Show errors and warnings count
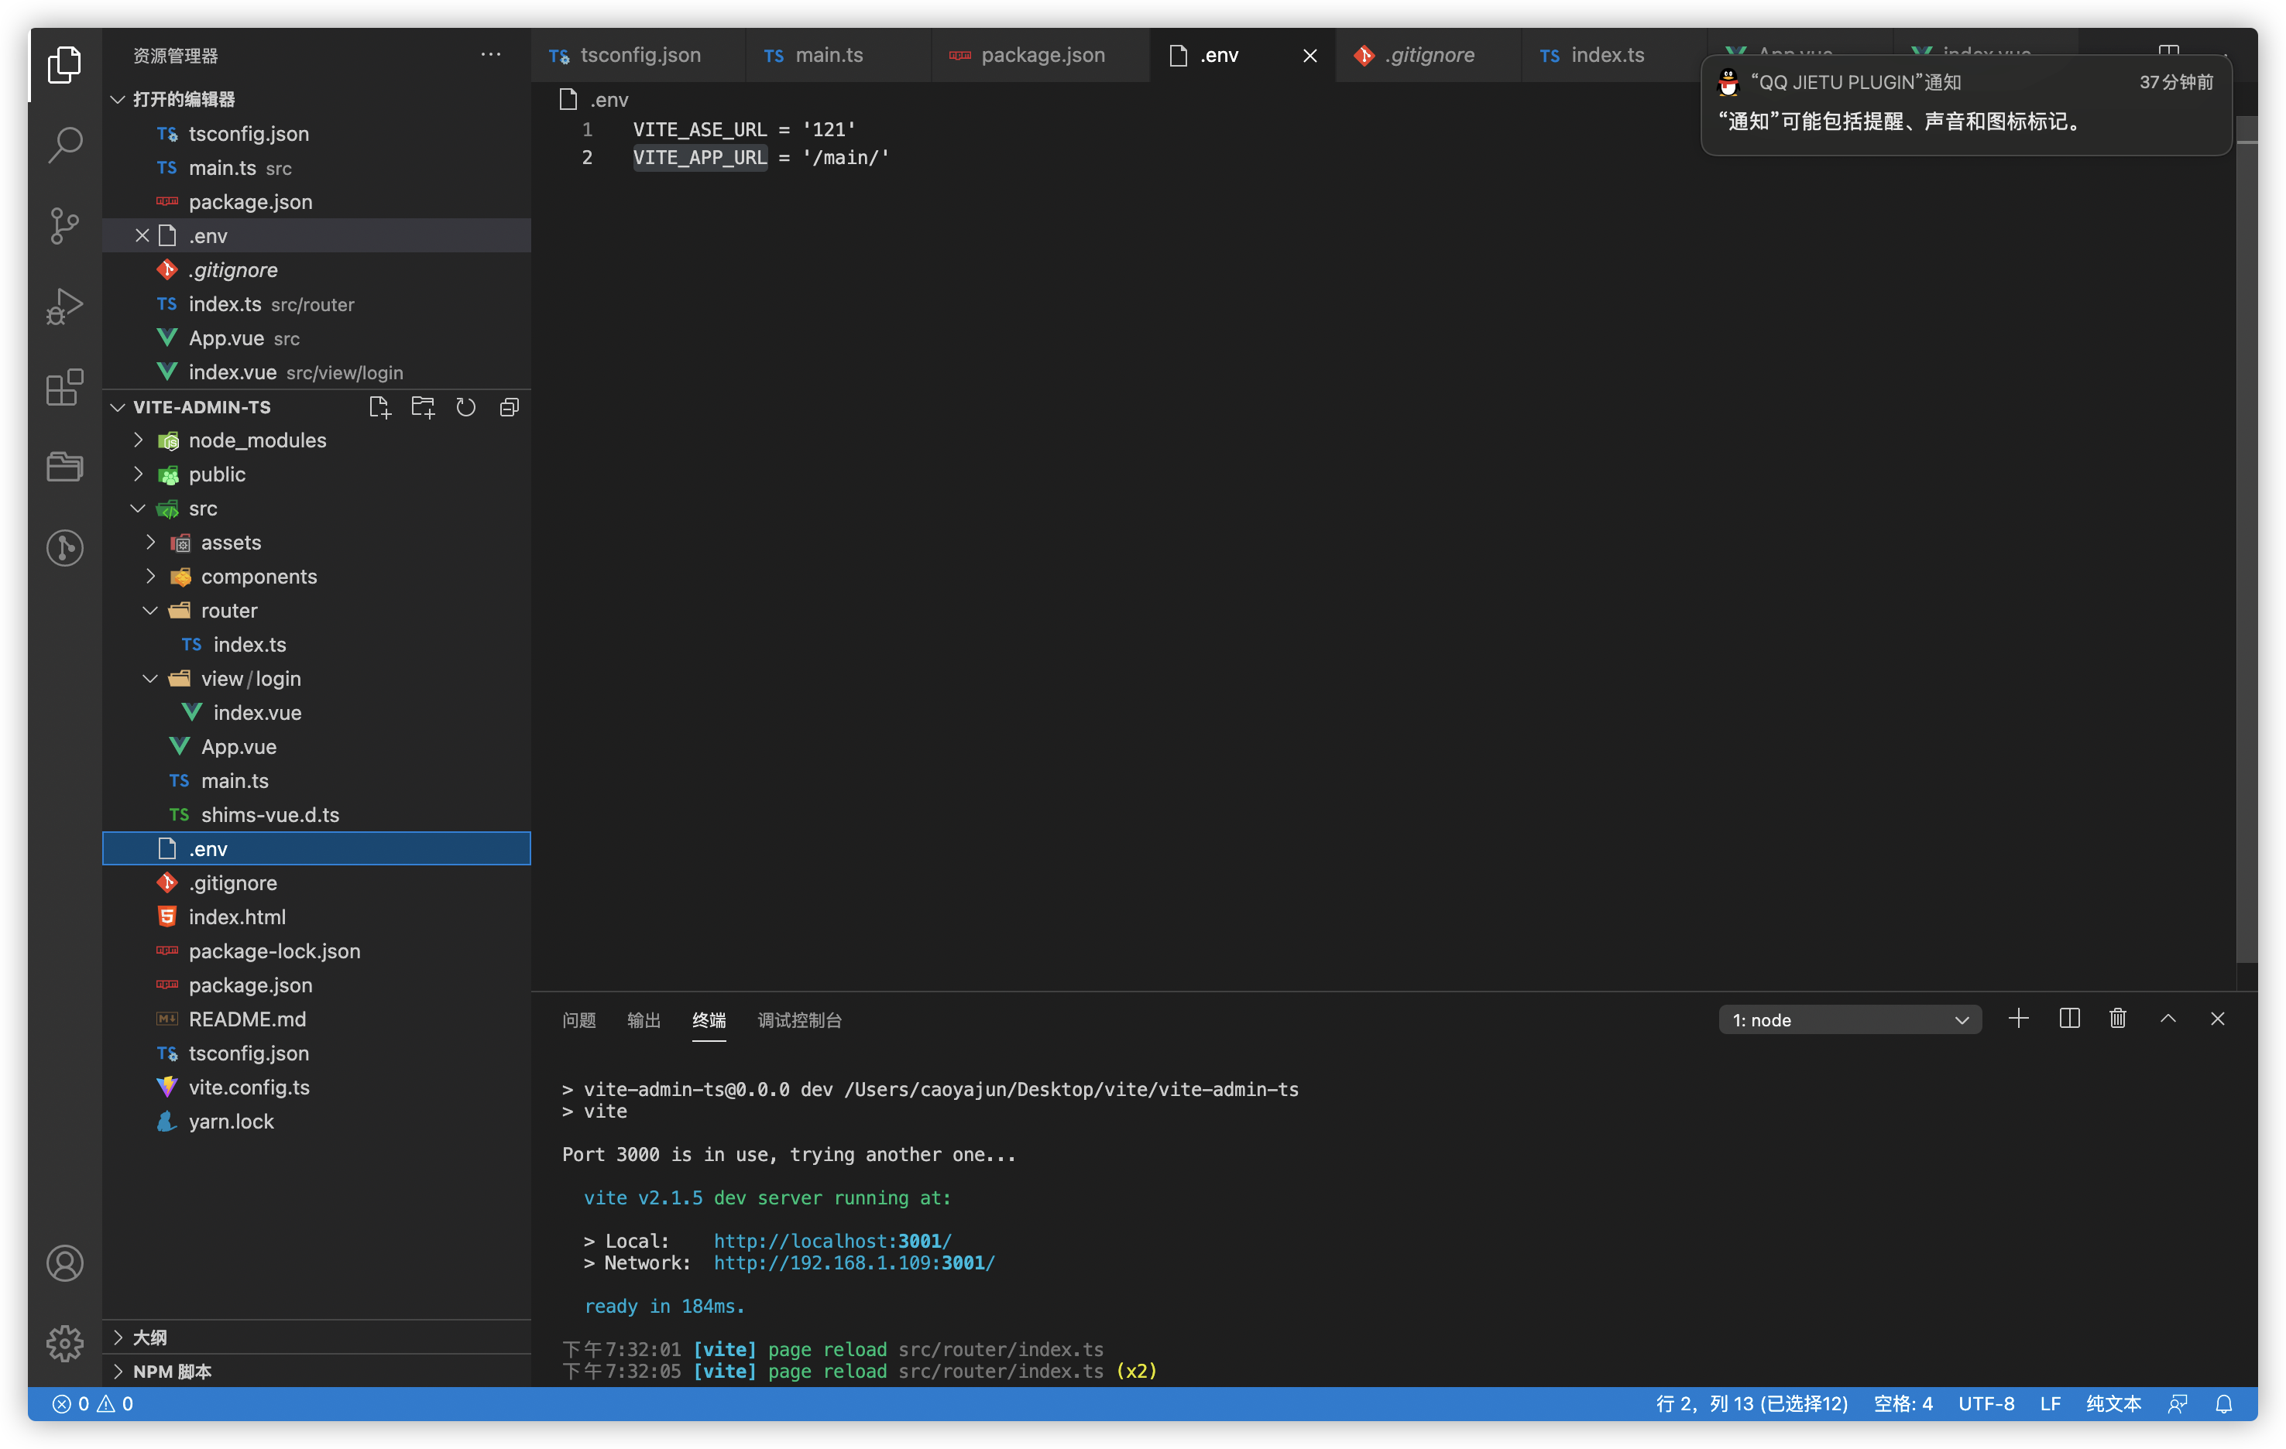Viewport: 2286px width, 1449px height. (x=93, y=1403)
